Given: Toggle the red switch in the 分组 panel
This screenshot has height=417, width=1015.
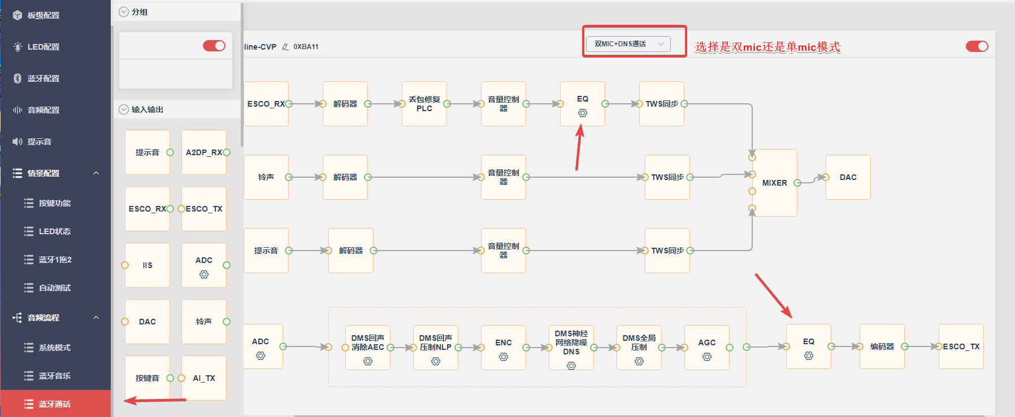Looking at the screenshot, I should click(x=214, y=46).
